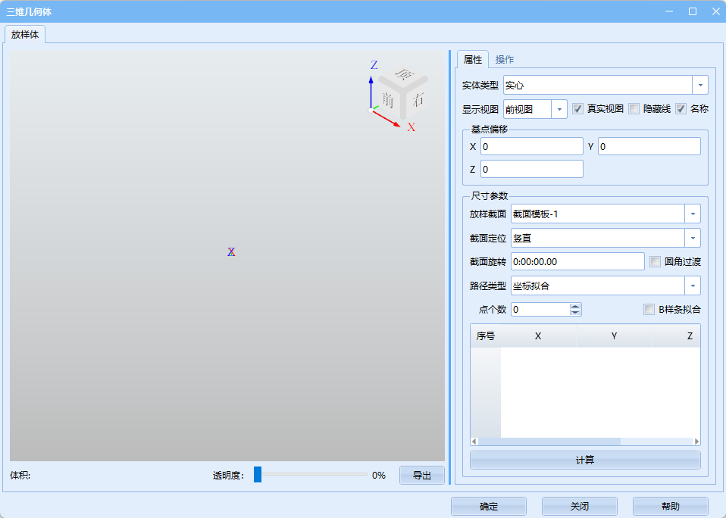Open the 实体类型 dropdown

point(700,85)
